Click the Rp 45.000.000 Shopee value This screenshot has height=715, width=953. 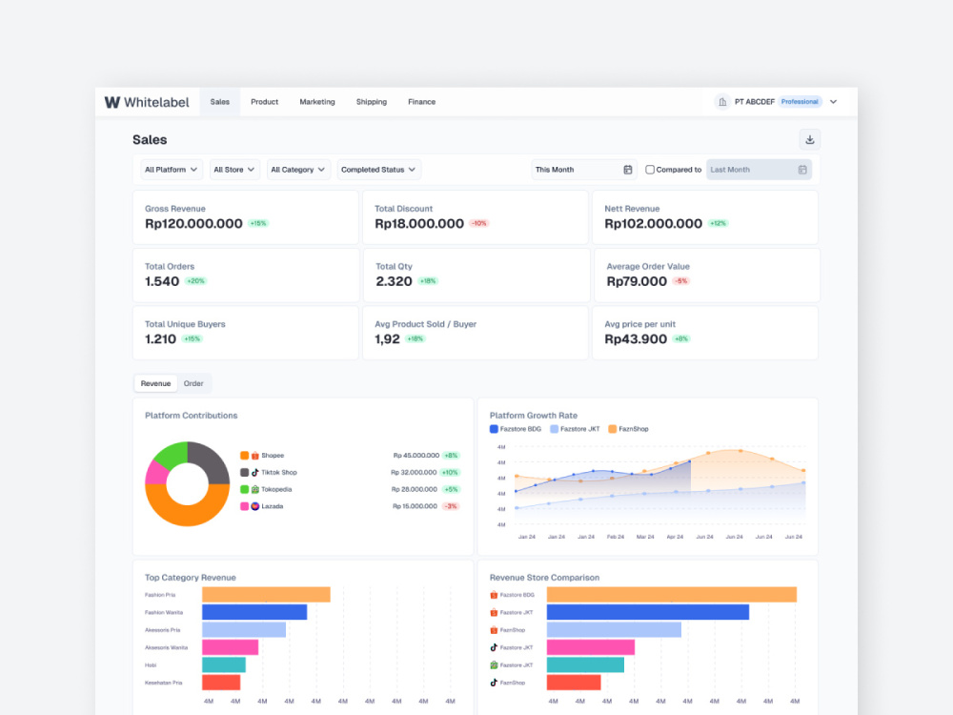pyautogui.click(x=416, y=456)
